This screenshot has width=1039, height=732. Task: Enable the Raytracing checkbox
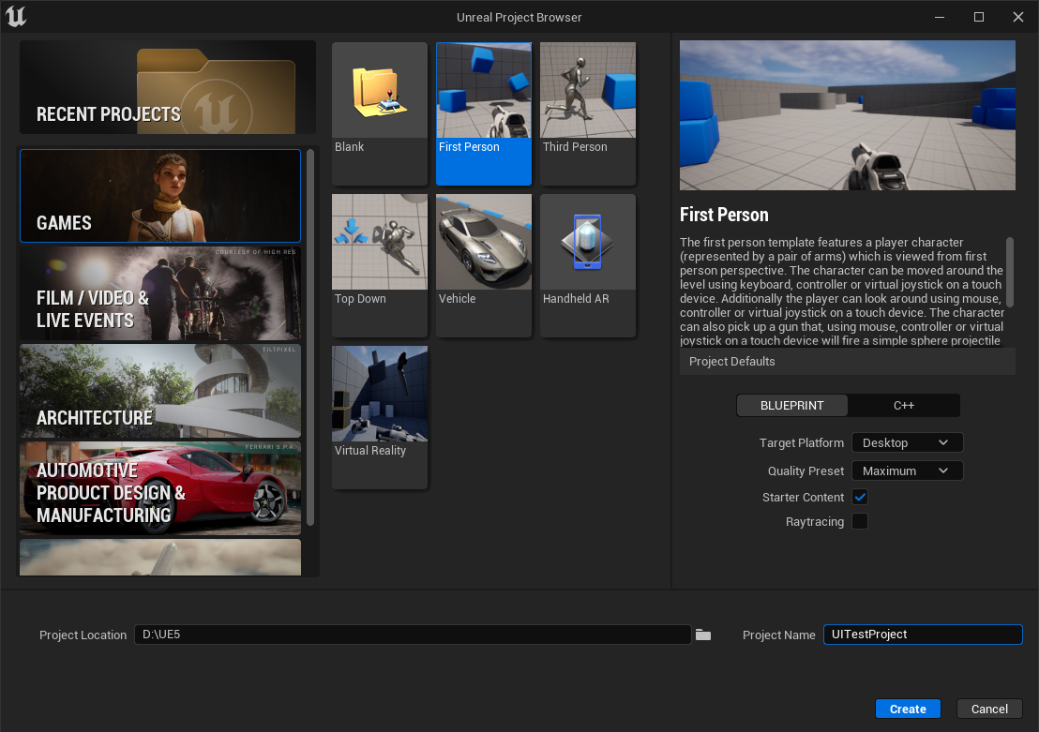pyautogui.click(x=860, y=521)
